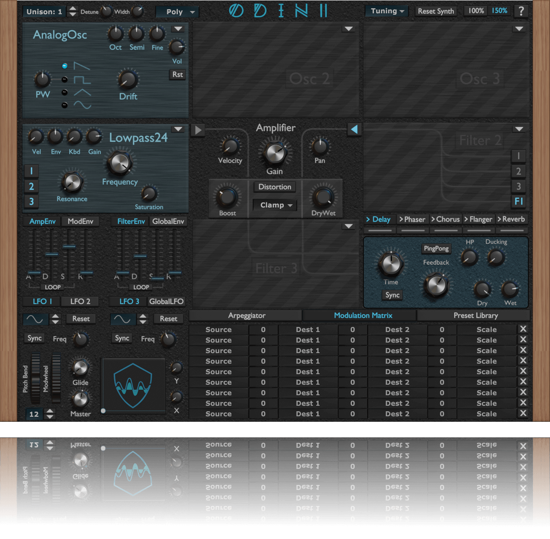Click the gray right-pointing arrow beside Amplifier

point(198,130)
